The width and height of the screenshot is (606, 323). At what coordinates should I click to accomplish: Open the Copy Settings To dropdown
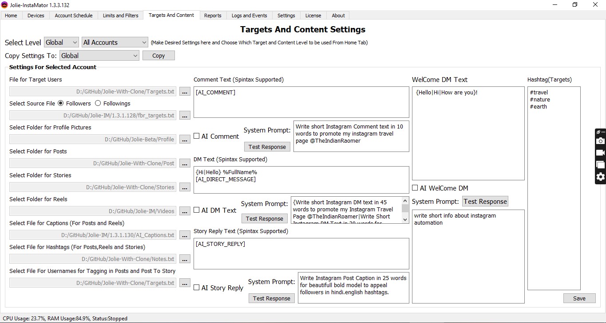[x=99, y=55]
